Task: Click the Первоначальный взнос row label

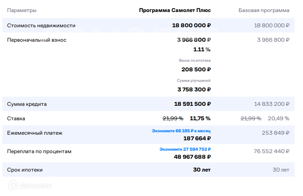Action: [37, 40]
